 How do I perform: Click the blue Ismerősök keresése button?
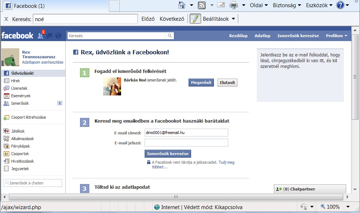click(168, 154)
